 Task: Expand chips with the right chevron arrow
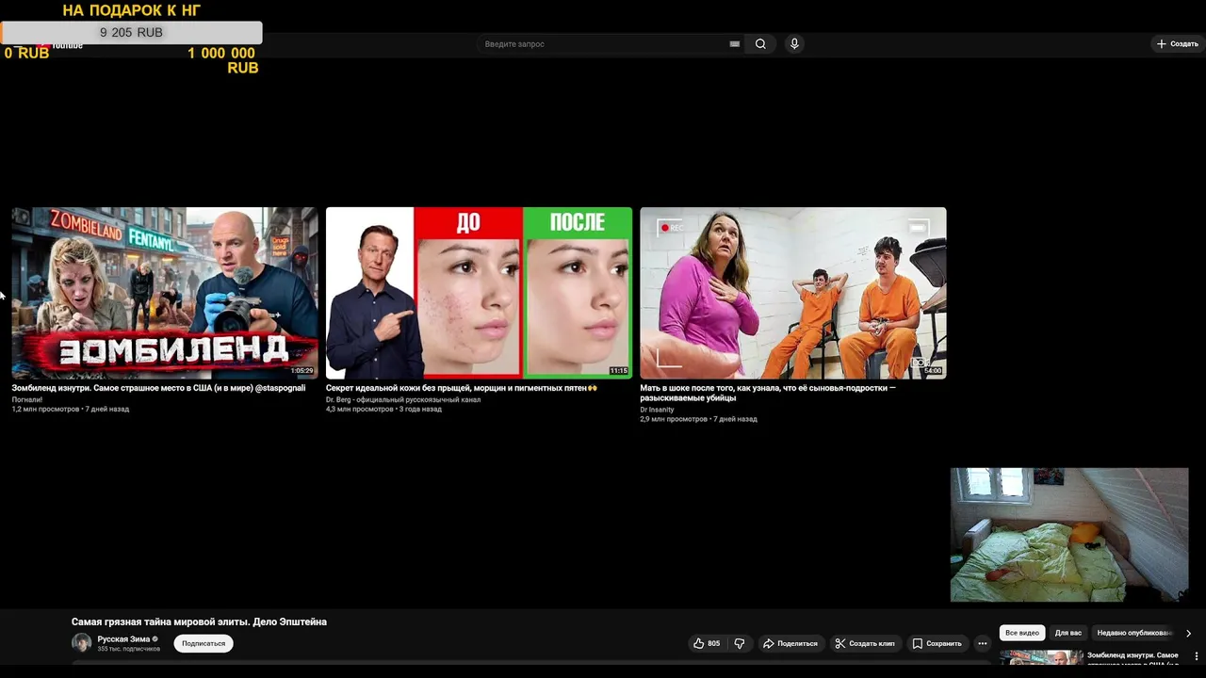pyautogui.click(x=1188, y=633)
